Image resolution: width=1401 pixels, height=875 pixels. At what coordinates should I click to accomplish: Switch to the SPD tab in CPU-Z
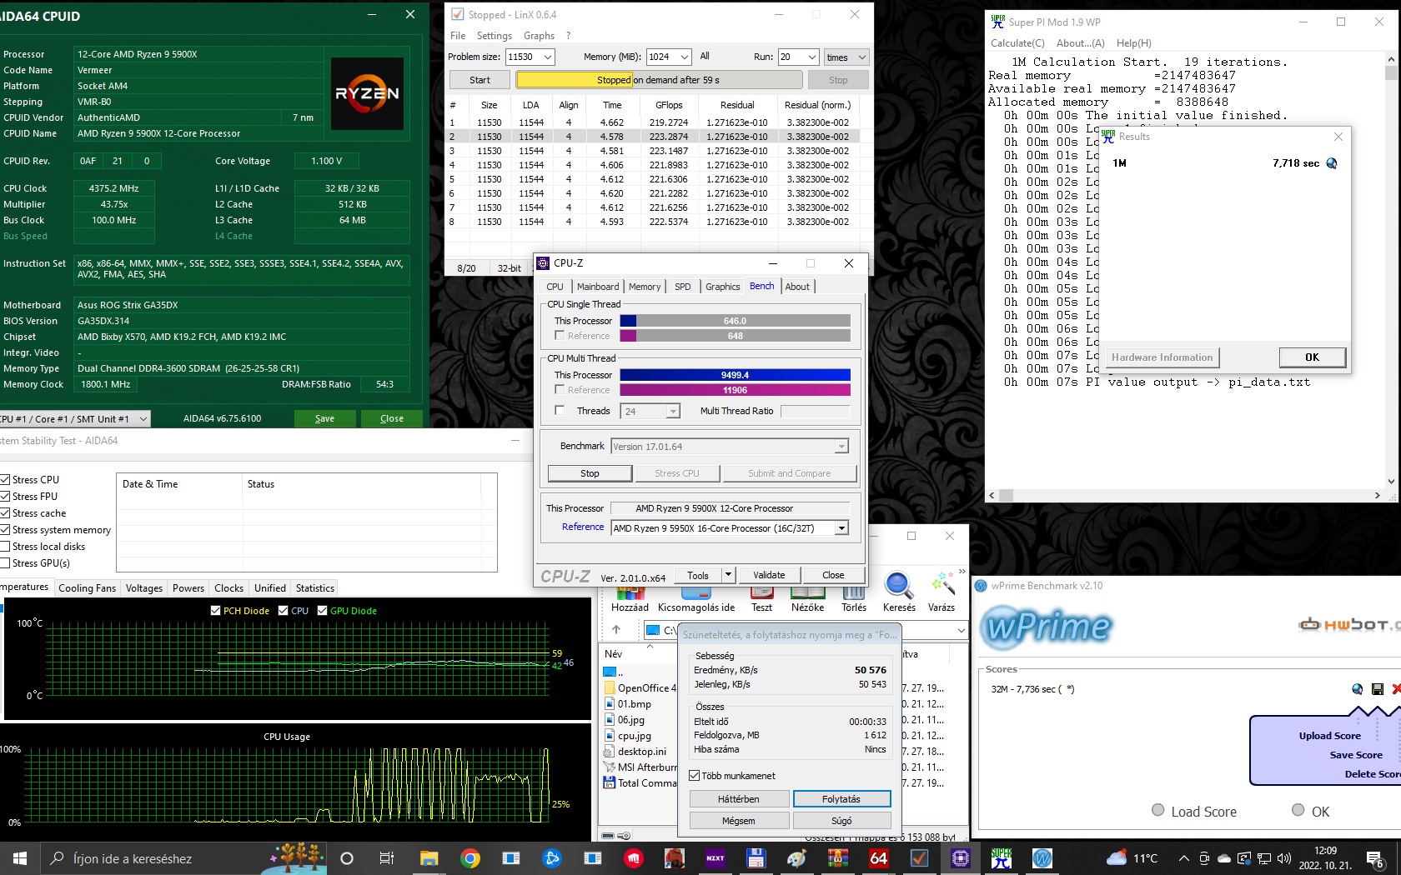point(683,287)
